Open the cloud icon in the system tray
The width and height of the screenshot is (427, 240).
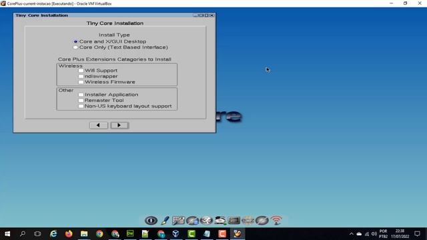(359, 234)
